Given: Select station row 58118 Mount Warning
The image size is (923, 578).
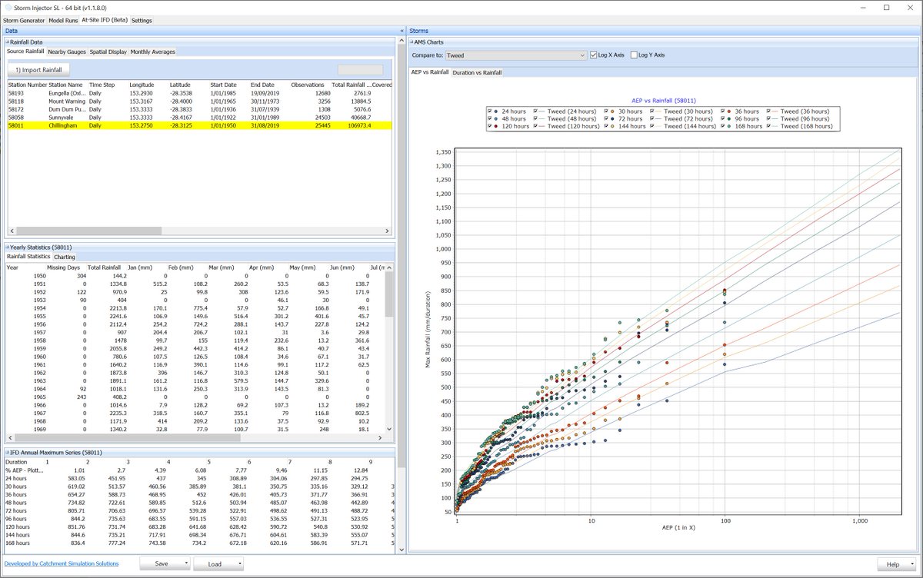Looking at the screenshot, I should (x=198, y=101).
